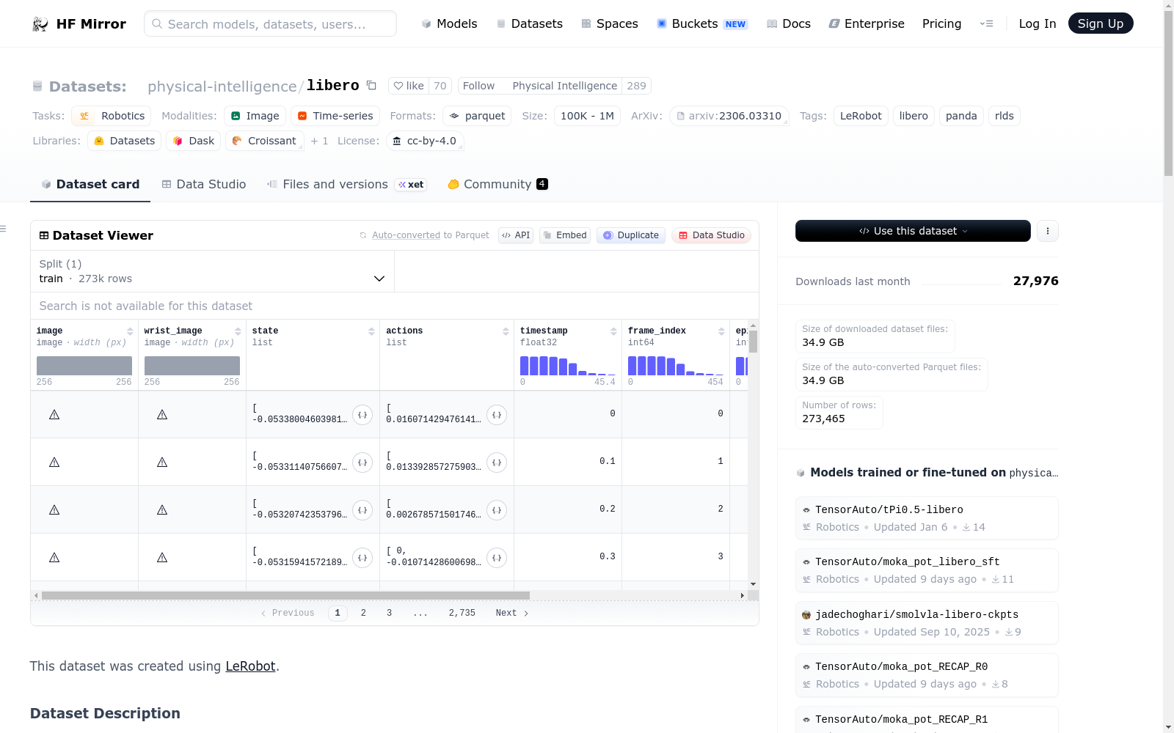
Task: Click the Embed button
Action: pyautogui.click(x=565, y=235)
